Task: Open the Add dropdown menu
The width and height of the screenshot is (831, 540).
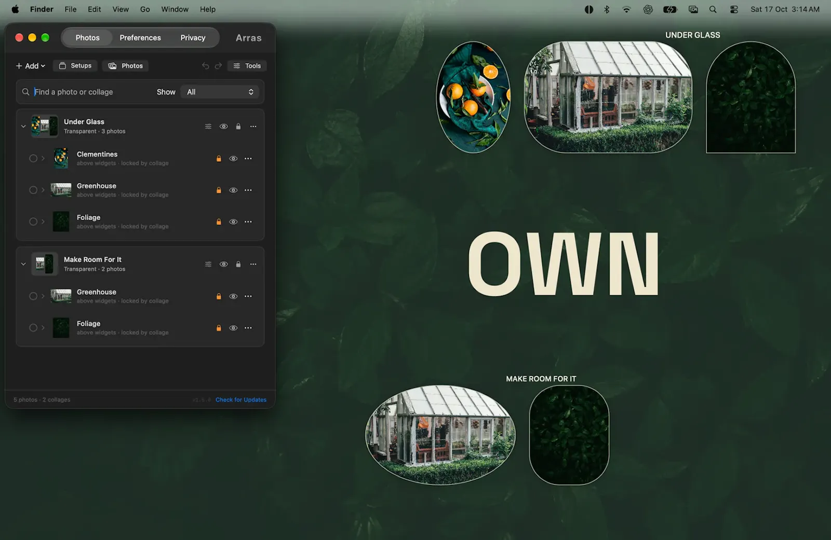Action: tap(31, 66)
